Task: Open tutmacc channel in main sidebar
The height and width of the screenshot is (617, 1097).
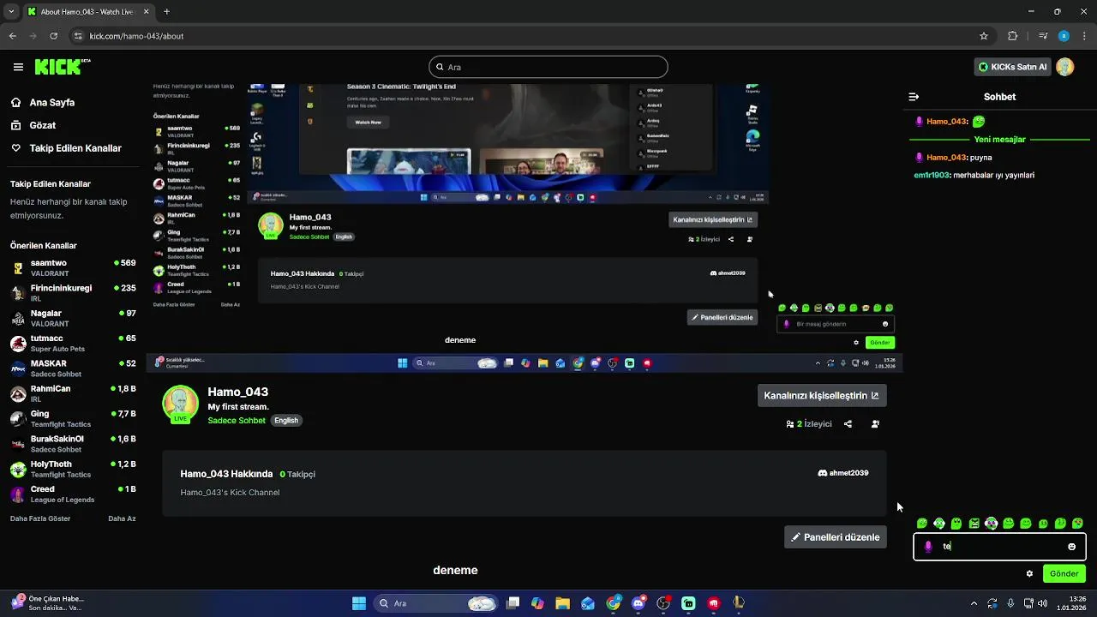Action: [x=73, y=344]
